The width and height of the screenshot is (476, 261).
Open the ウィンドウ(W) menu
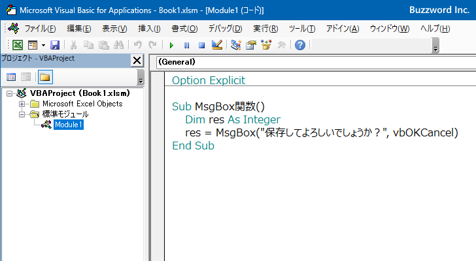tap(390, 29)
